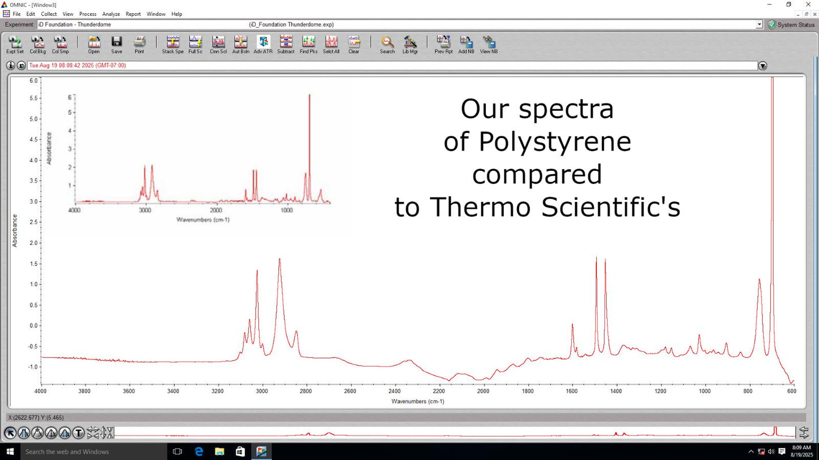Launch Microsoft Edge from taskbar
Viewport: 819px width, 460px height.
(199, 452)
